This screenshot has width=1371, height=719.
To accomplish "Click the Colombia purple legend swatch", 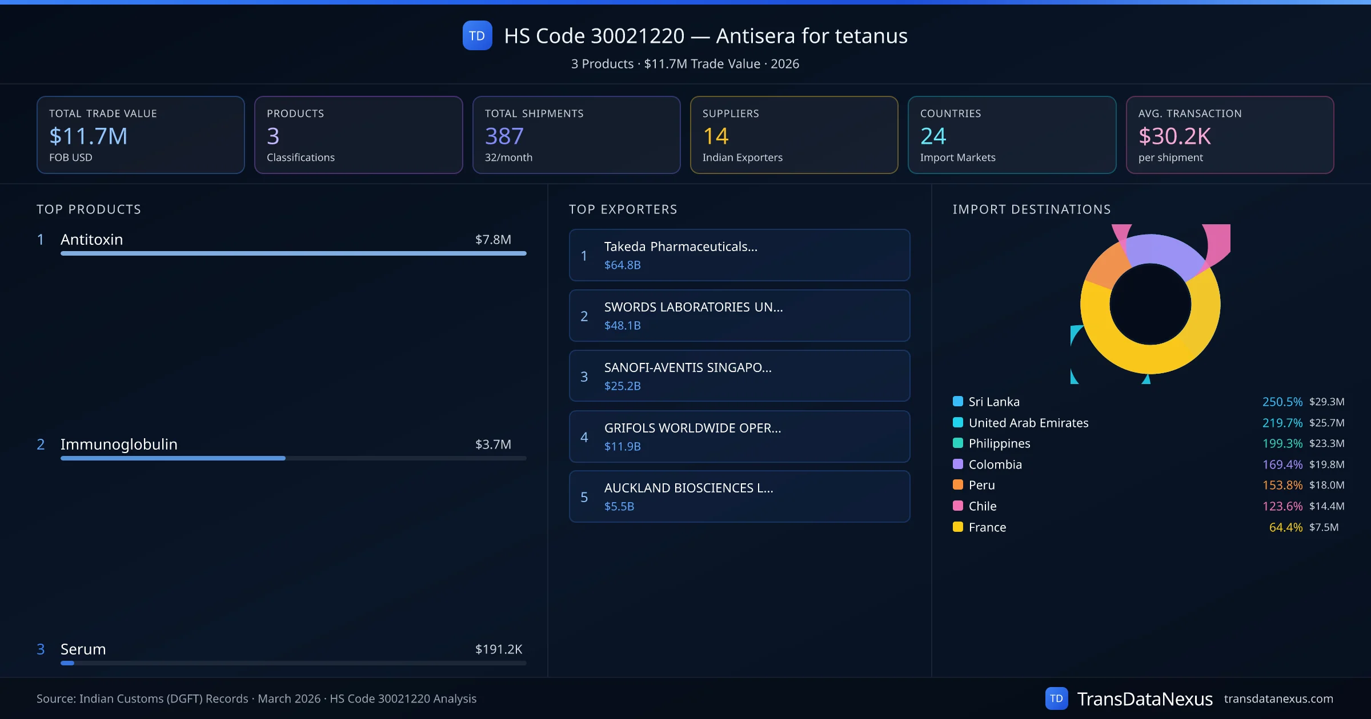I will point(958,464).
